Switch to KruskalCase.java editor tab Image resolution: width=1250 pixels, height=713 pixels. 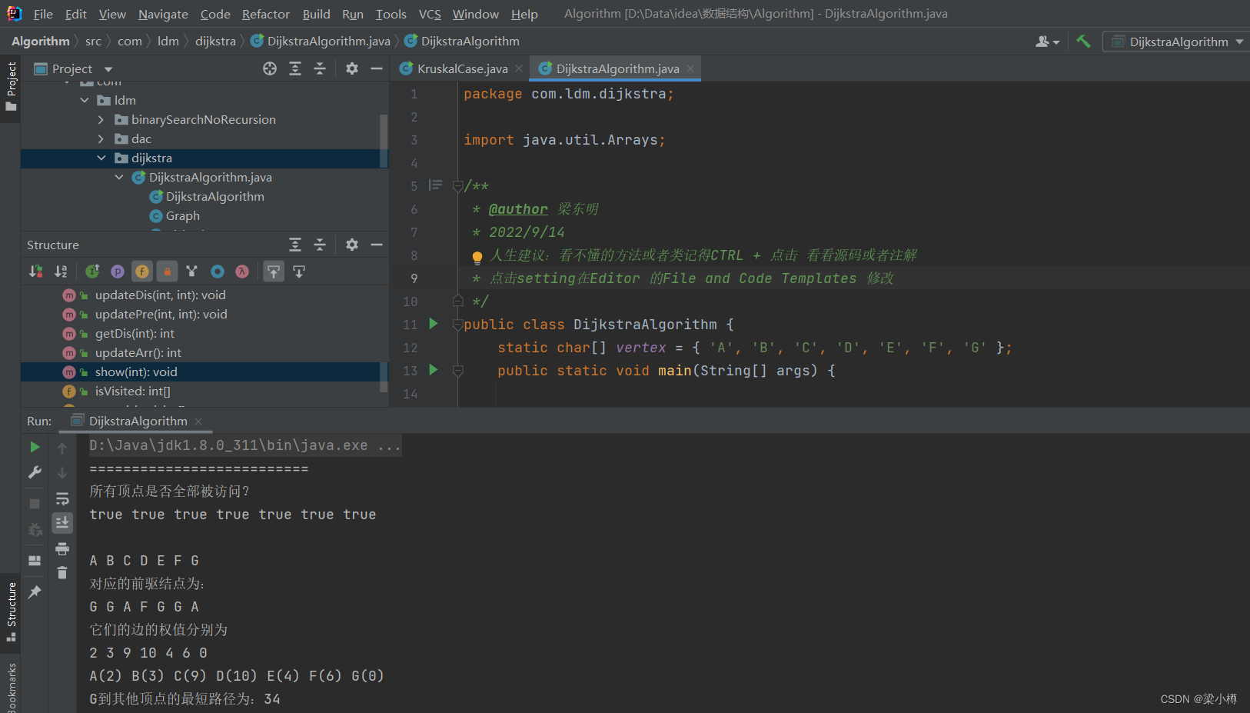461,69
